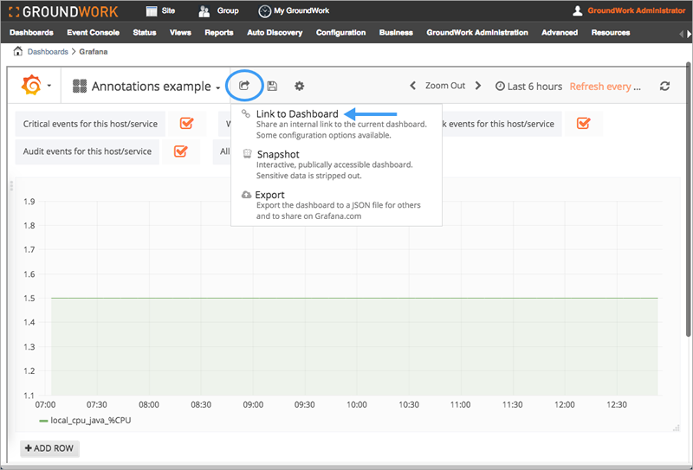Choose Link to Dashboard menu entry
Image resolution: width=693 pixels, height=470 pixels.
(336, 124)
